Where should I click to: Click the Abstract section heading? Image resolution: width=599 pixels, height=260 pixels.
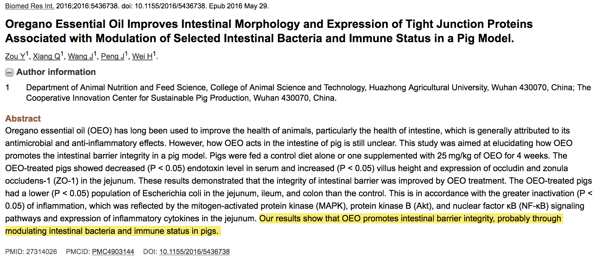23,118
